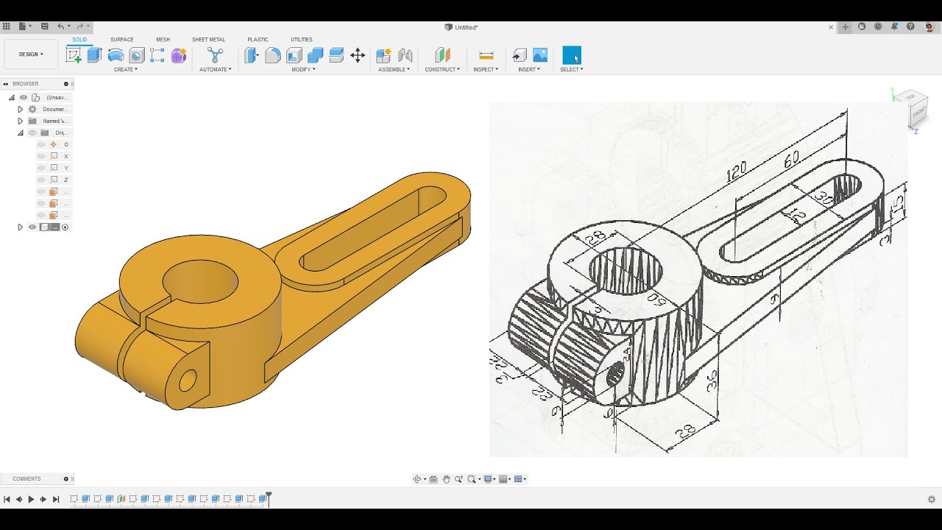The width and height of the screenshot is (942, 530).
Task: Expand the Document Settings tree node
Action: 21,109
